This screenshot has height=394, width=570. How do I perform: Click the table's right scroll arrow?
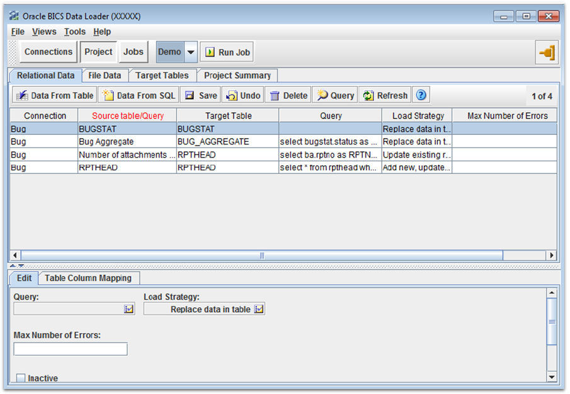[552, 255]
